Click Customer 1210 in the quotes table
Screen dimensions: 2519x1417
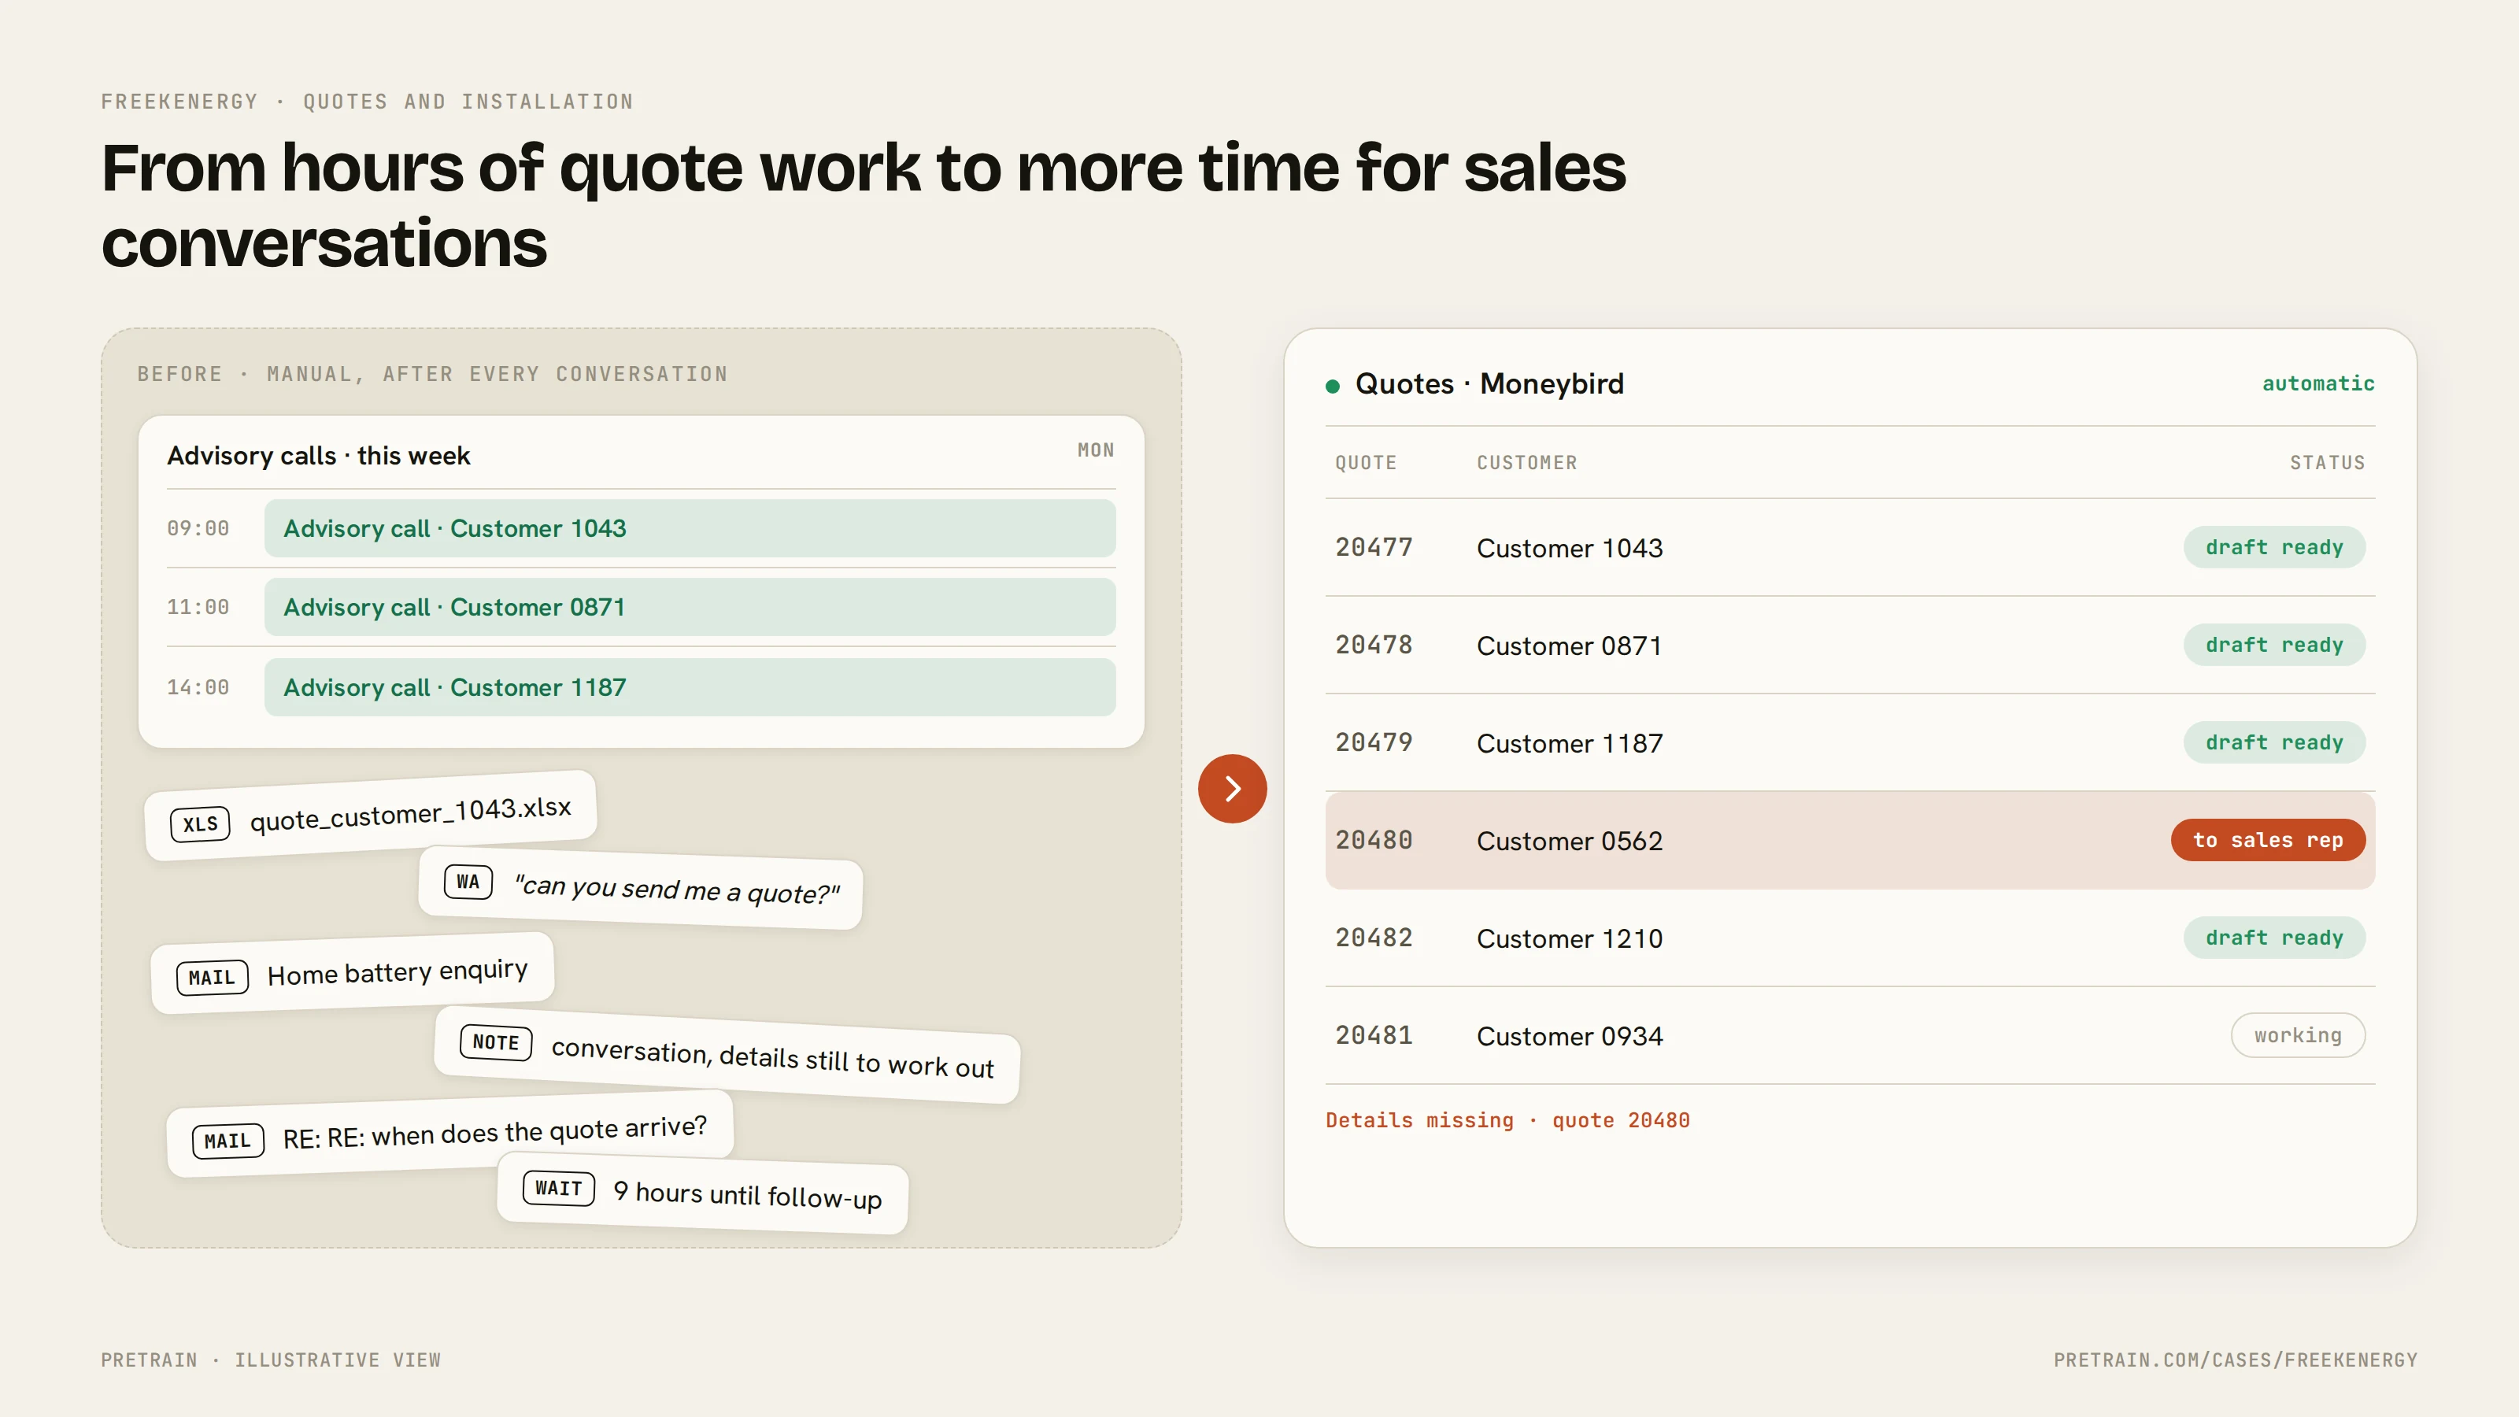pos(1570,939)
